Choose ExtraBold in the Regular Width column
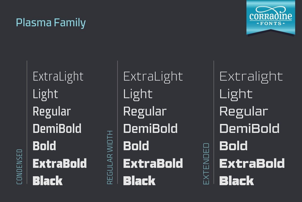This screenshot has width=302, height=202. (x=153, y=163)
